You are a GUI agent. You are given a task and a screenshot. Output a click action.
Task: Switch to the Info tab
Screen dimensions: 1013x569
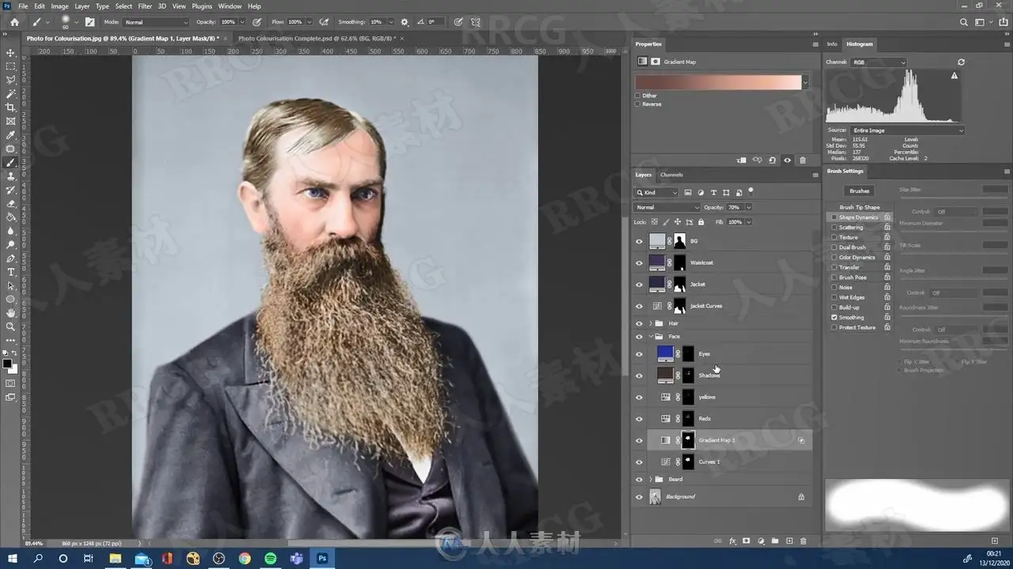click(832, 44)
